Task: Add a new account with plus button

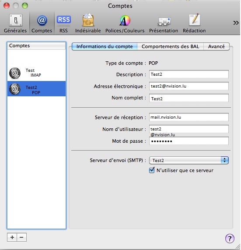Action: pyautogui.click(x=12, y=237)
